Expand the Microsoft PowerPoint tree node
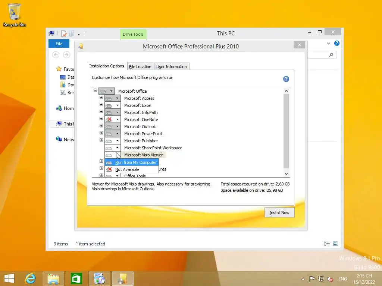Screen dimensions: 382x286 pos(101,133)
